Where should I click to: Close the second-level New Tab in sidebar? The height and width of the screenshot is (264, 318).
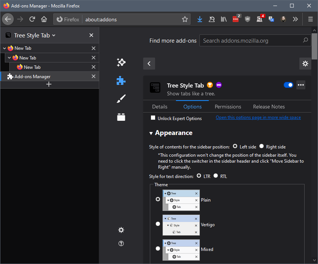click(x=94, y=58)
